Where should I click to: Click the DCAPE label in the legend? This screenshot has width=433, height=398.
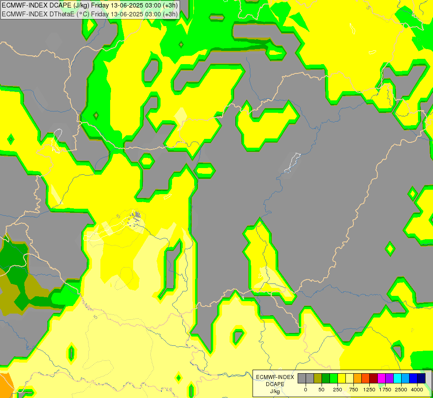pyautogui.click(x=275, y=384)
